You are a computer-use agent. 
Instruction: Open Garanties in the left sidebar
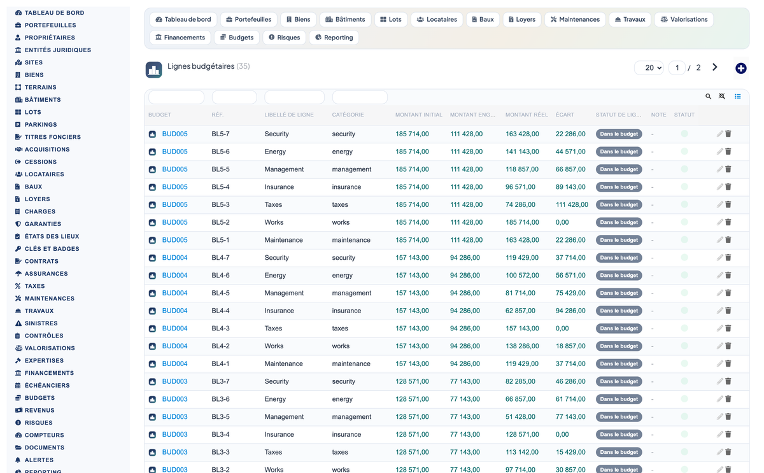[x=43, y=224]
